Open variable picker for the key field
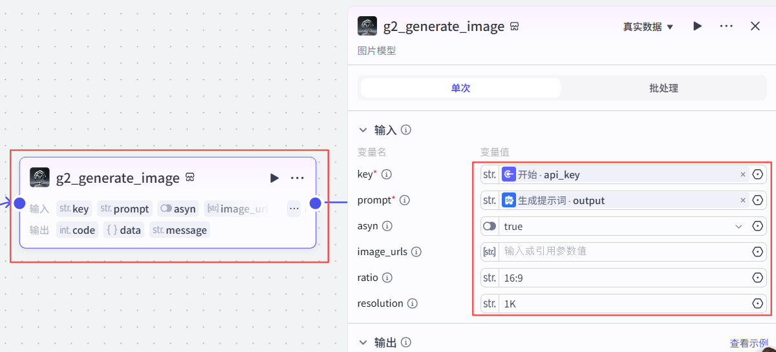Screen dimensions: 776x352 (758, 174)
